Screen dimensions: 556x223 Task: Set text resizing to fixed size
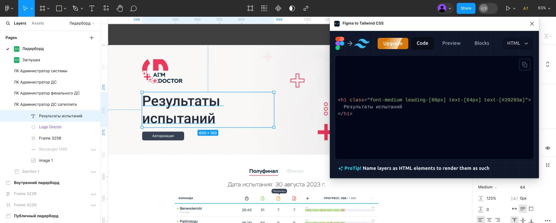(x=531, y=209)
